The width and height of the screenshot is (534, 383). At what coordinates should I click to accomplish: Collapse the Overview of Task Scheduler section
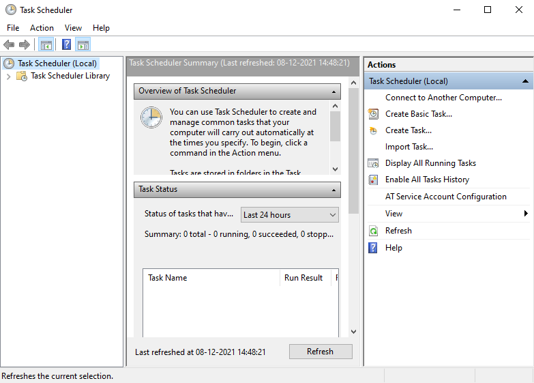(333, 91)
